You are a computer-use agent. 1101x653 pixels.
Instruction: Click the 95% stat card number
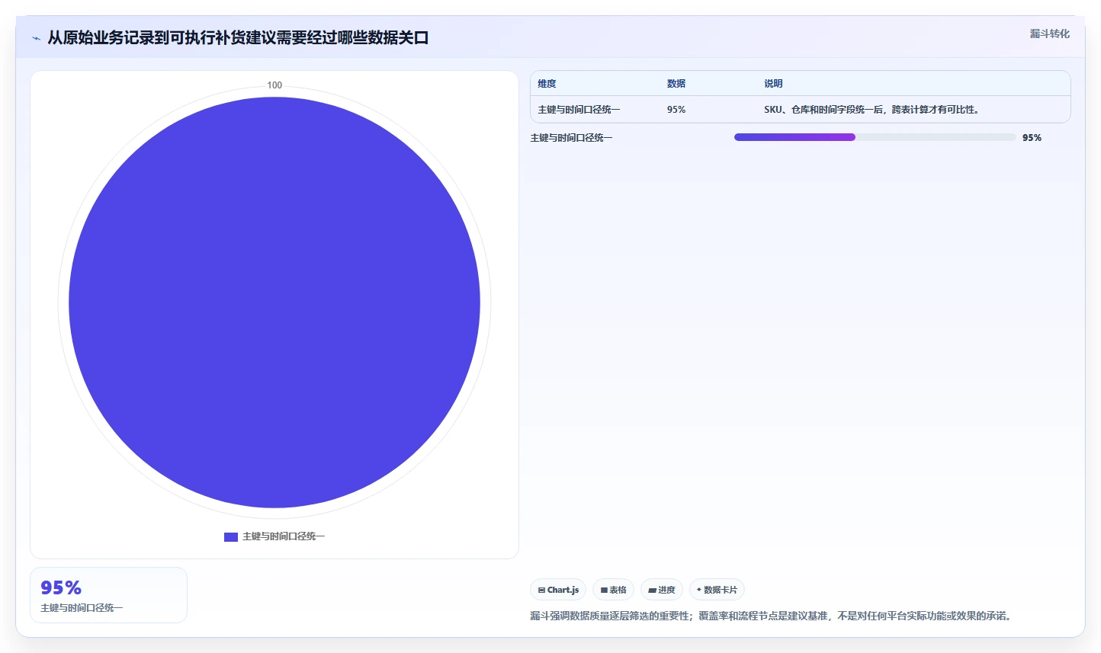[x=61, y=587]
